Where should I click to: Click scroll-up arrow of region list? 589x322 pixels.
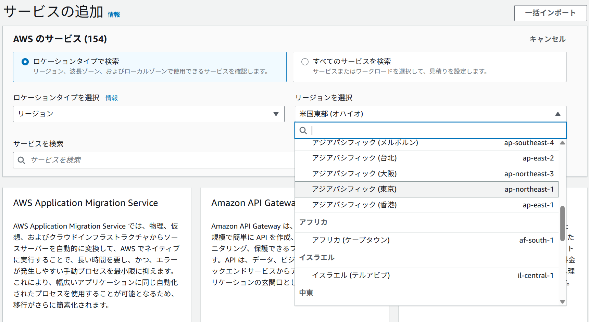[562, 143]
